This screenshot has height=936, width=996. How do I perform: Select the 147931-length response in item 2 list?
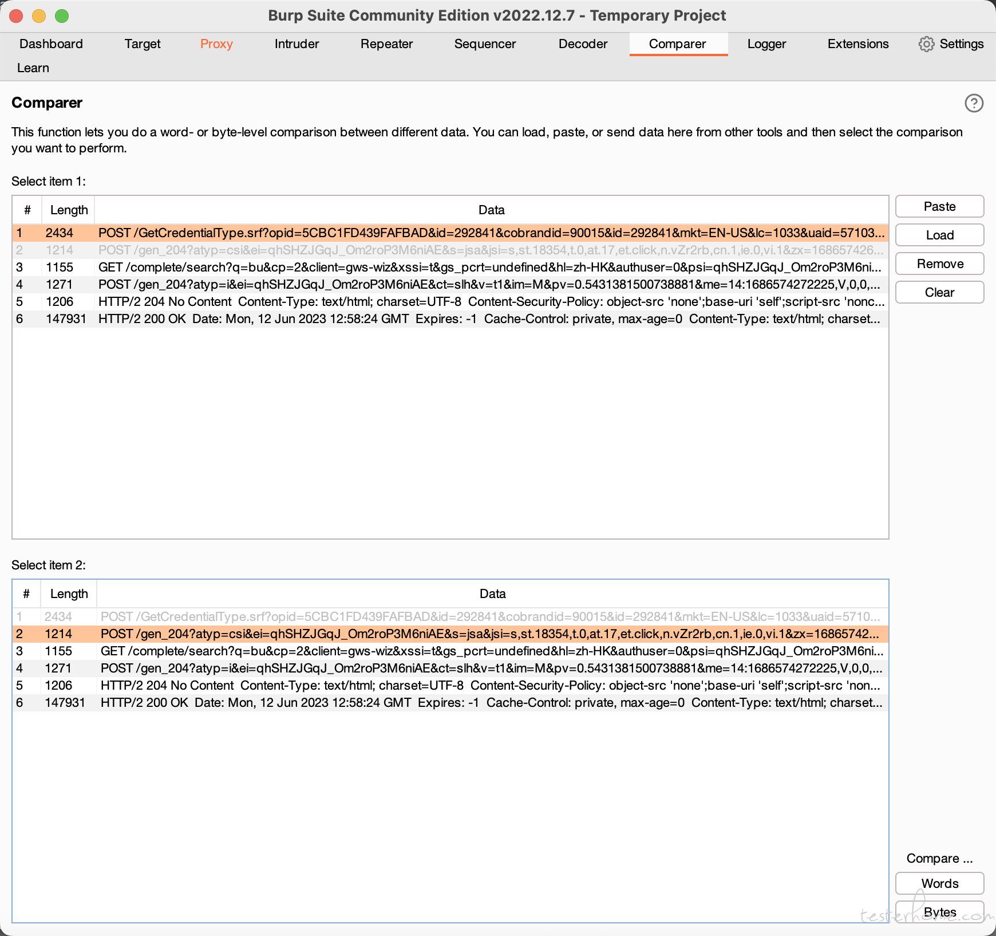450,702
